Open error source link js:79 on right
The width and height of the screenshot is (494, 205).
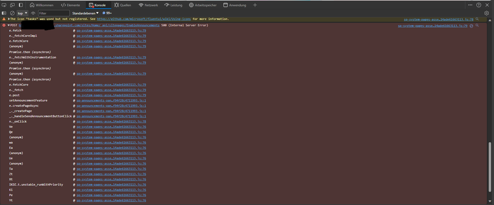[433, 26]
